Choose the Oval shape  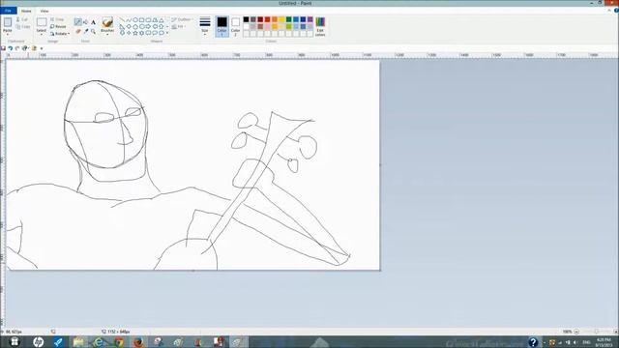(135, 19)
